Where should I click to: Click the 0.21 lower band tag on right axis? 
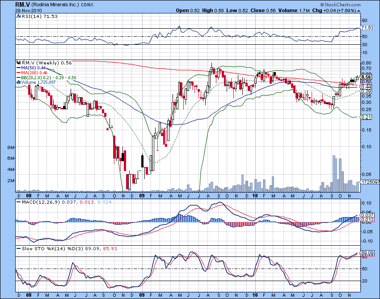coord(366,117)
